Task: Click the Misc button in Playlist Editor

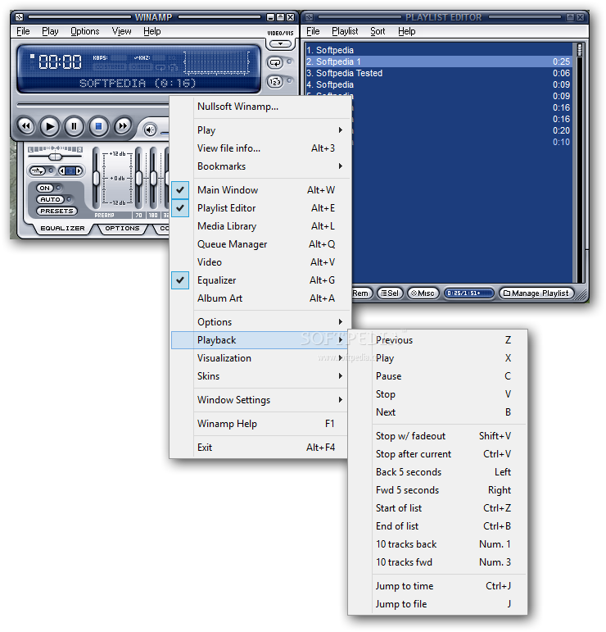Action: (x=423, y=293)
